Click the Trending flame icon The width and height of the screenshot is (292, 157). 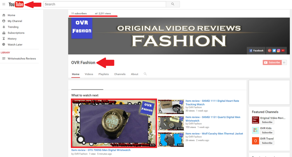click(x=4, y=27)
